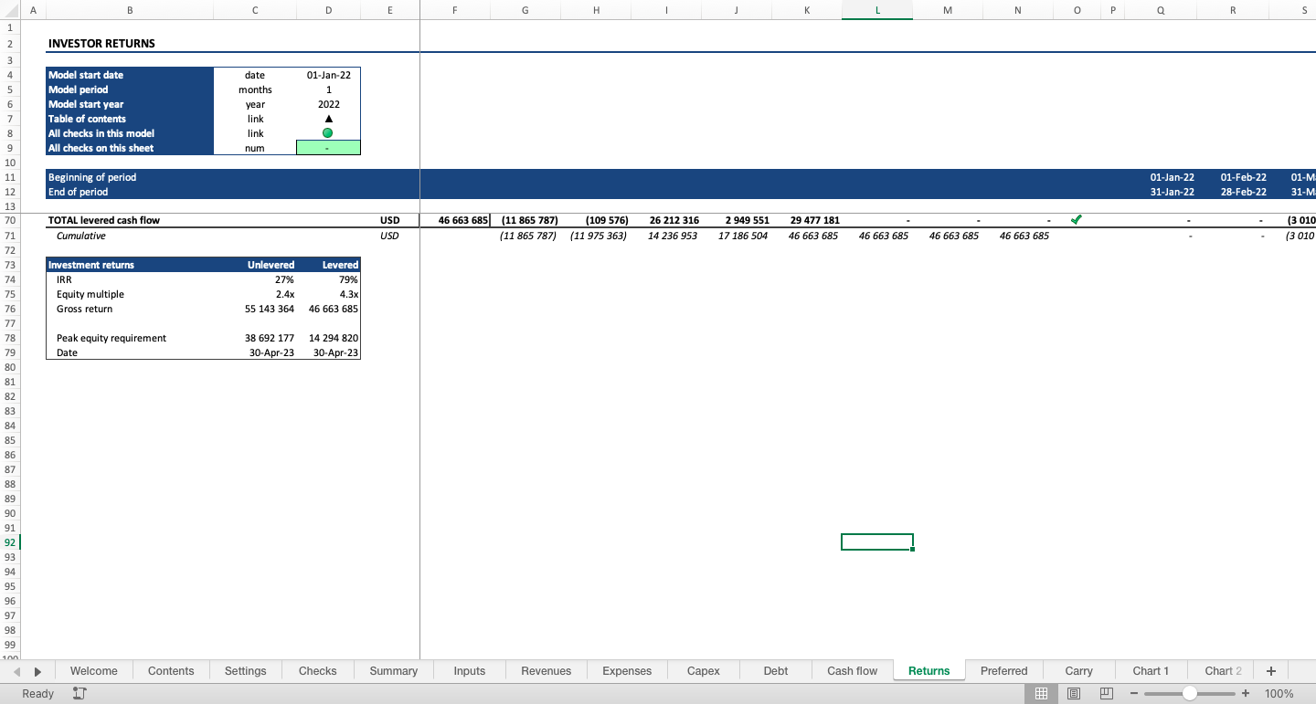Open the Checks sheet tab
This screenshot has height=704, width=1316.
coord(317,670)
